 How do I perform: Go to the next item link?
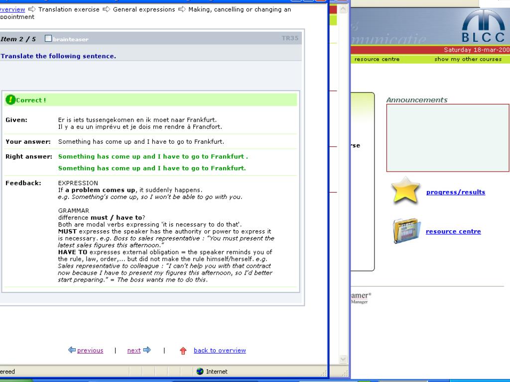click(133, 350)
